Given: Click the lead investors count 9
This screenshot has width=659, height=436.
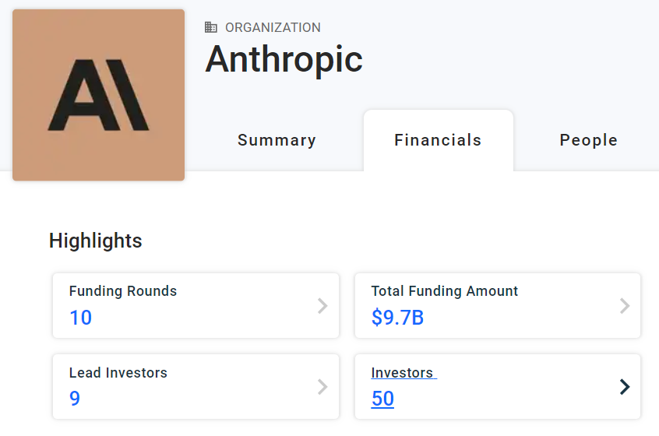Looking at the screenshot, I should [74, 398].
